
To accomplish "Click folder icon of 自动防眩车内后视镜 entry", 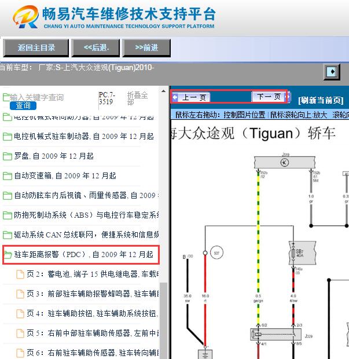I will pyautogui.click(x=8, y=196).
